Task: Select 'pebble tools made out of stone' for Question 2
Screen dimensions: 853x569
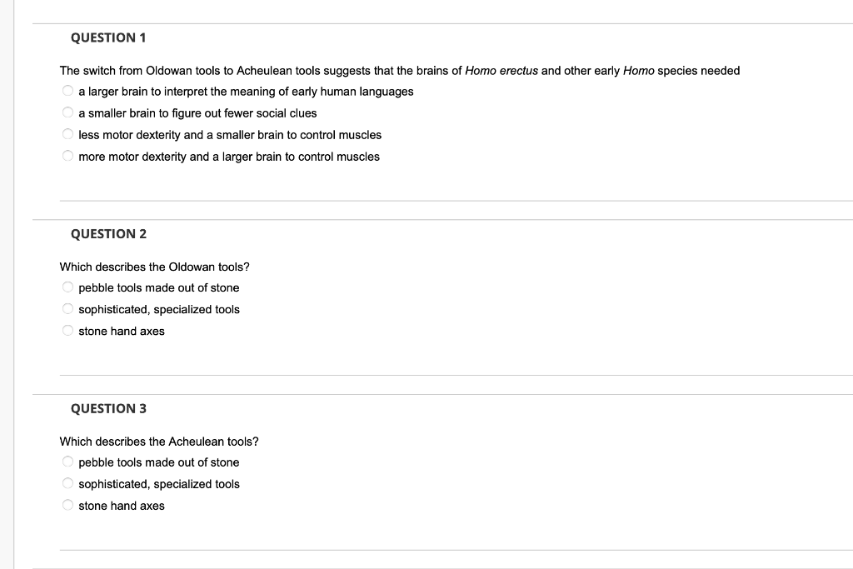Action: (67, 287)
